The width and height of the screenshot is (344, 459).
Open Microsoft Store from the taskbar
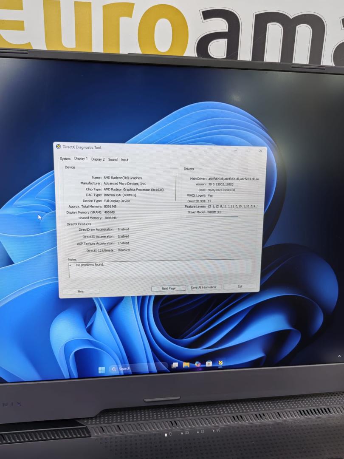209,364
